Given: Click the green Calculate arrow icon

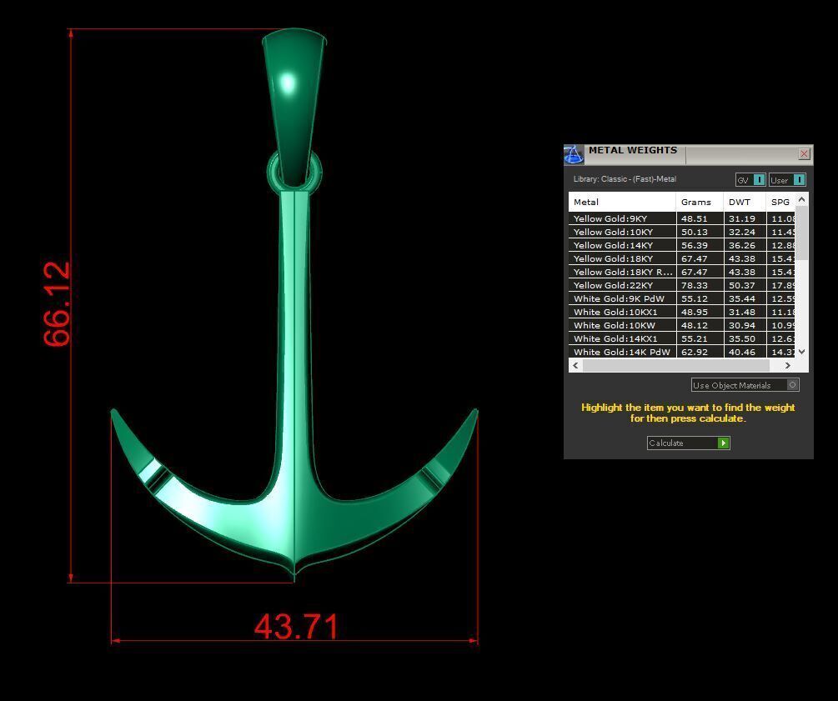Looking at the screenshot, I should [x=723, y=443].
